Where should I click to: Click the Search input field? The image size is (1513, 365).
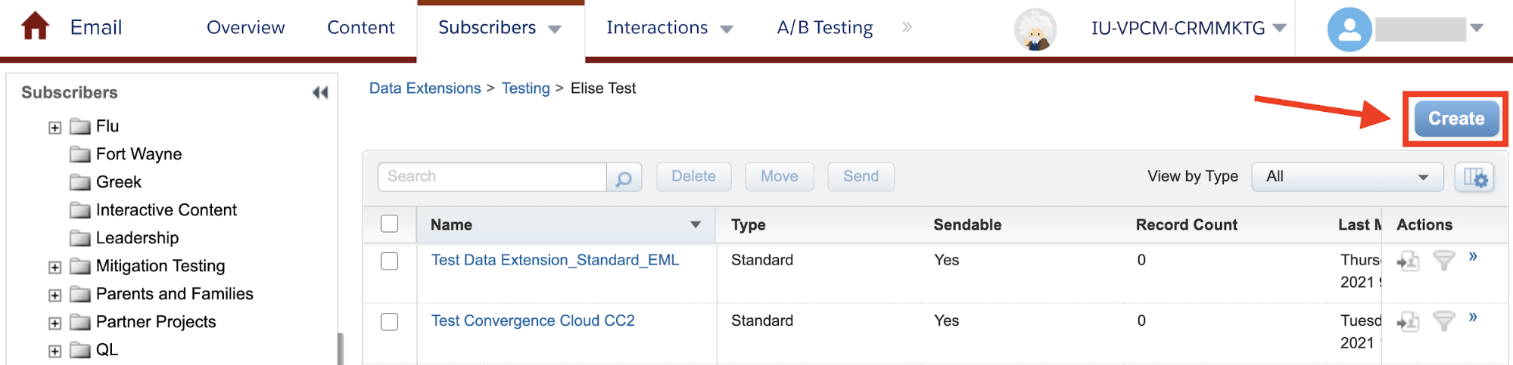492,177
